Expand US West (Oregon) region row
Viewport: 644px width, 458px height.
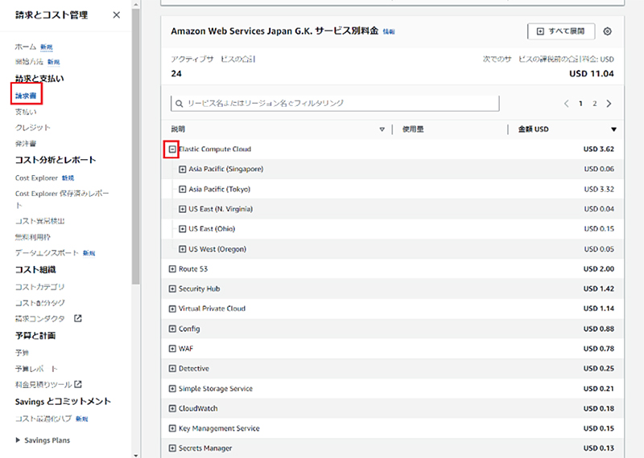pyautogui.click(x=183, y=249)
